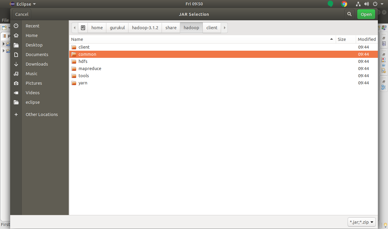Navigate to hadoop-3.1.2 in the path bar
388x229 pixels.
(x=145, y=28)
